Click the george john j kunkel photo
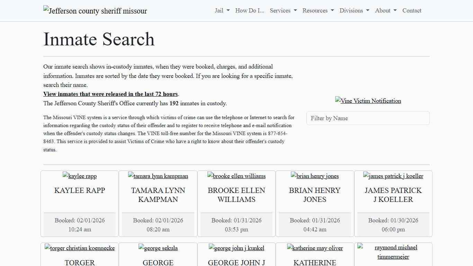This screenshot has height=266, width=473. click(237, 248)
